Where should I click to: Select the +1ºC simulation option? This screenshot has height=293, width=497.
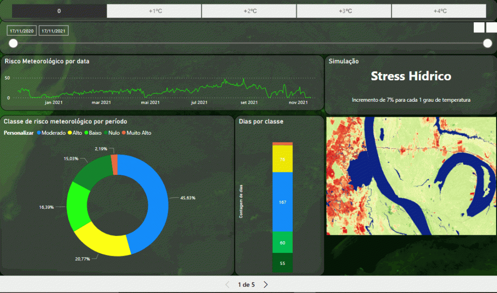[x=154, y=11]
